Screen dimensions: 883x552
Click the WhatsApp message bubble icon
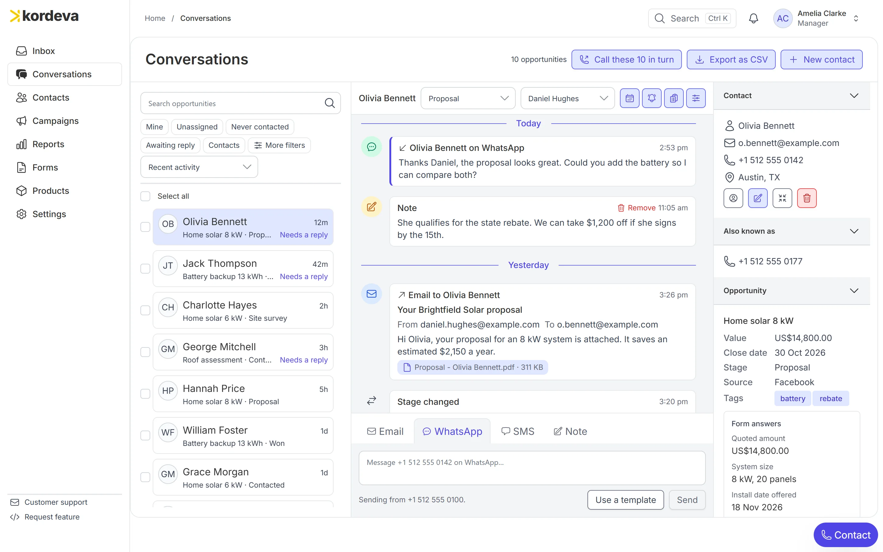coord(372,147)
